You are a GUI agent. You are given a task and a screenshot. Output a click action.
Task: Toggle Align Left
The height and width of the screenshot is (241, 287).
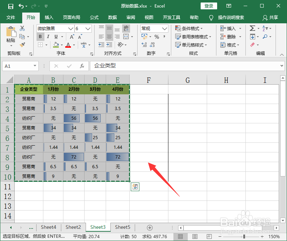click(101, 37)
